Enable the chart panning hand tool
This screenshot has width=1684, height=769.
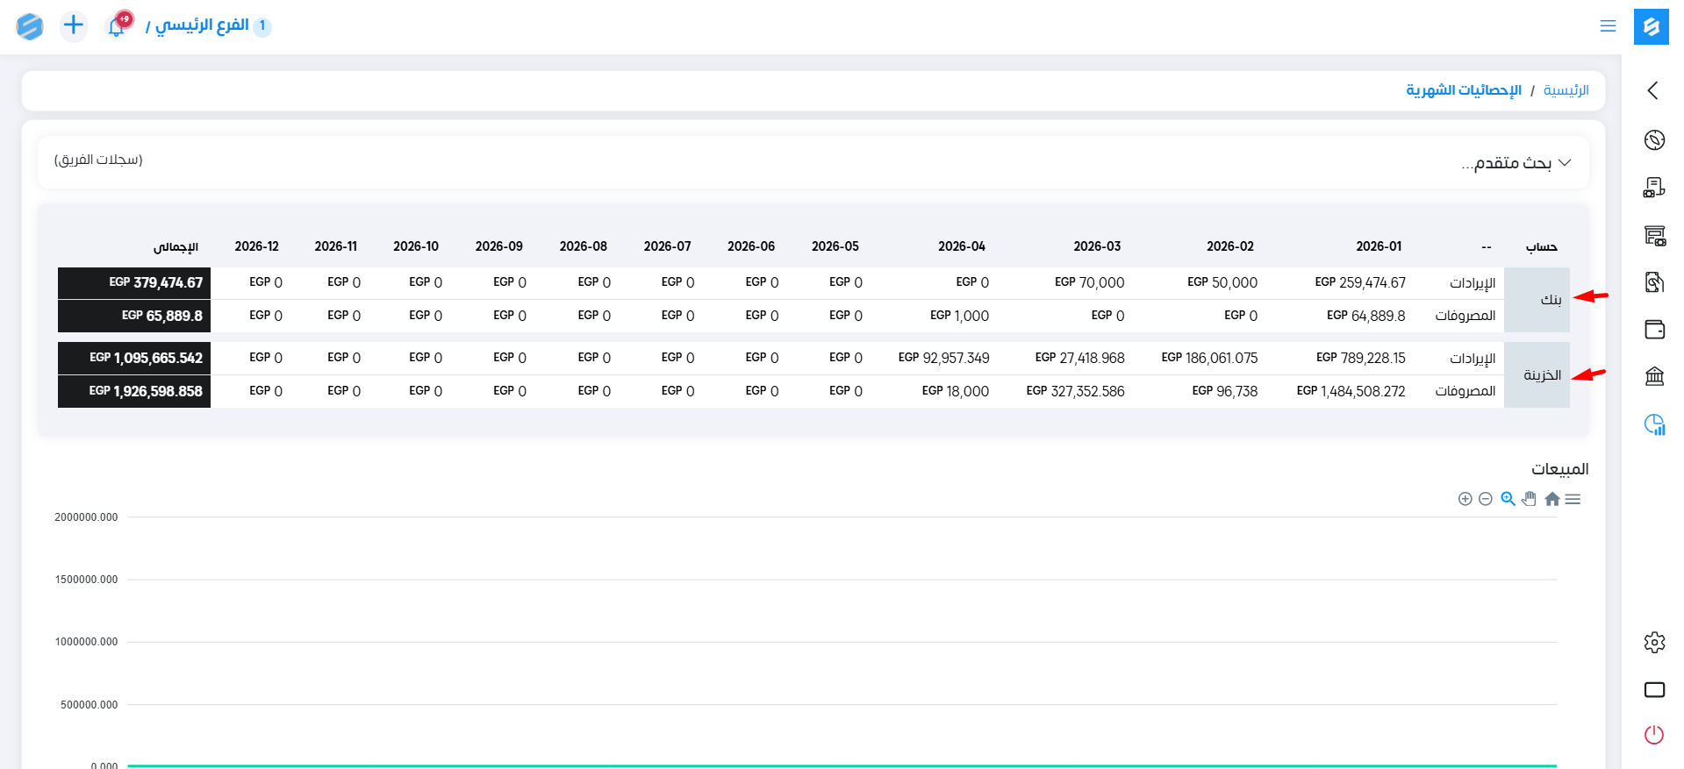pyautogui.click(x=1530, y=499)
